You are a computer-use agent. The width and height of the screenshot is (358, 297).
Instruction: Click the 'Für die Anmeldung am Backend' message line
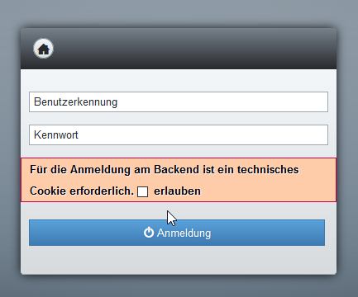pos(164,170)
